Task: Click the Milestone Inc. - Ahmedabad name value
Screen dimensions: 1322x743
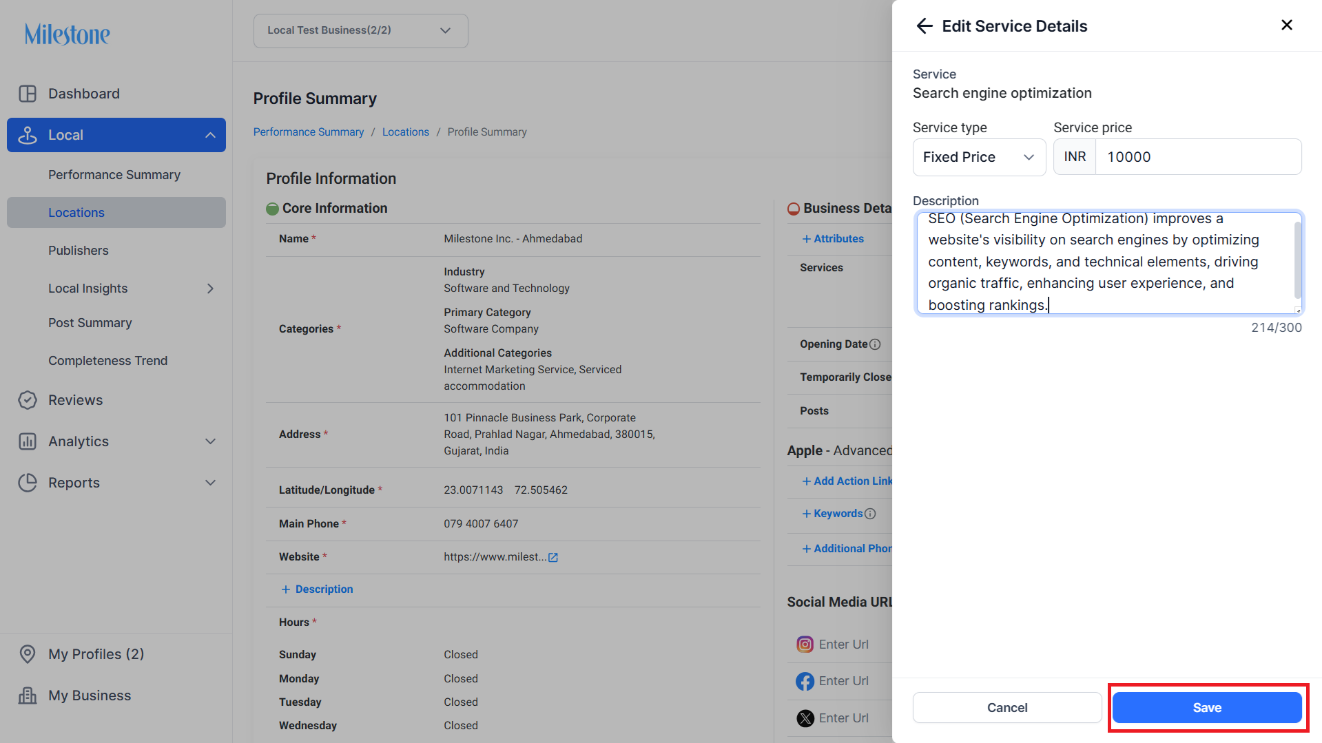Action: coord(513,239)
